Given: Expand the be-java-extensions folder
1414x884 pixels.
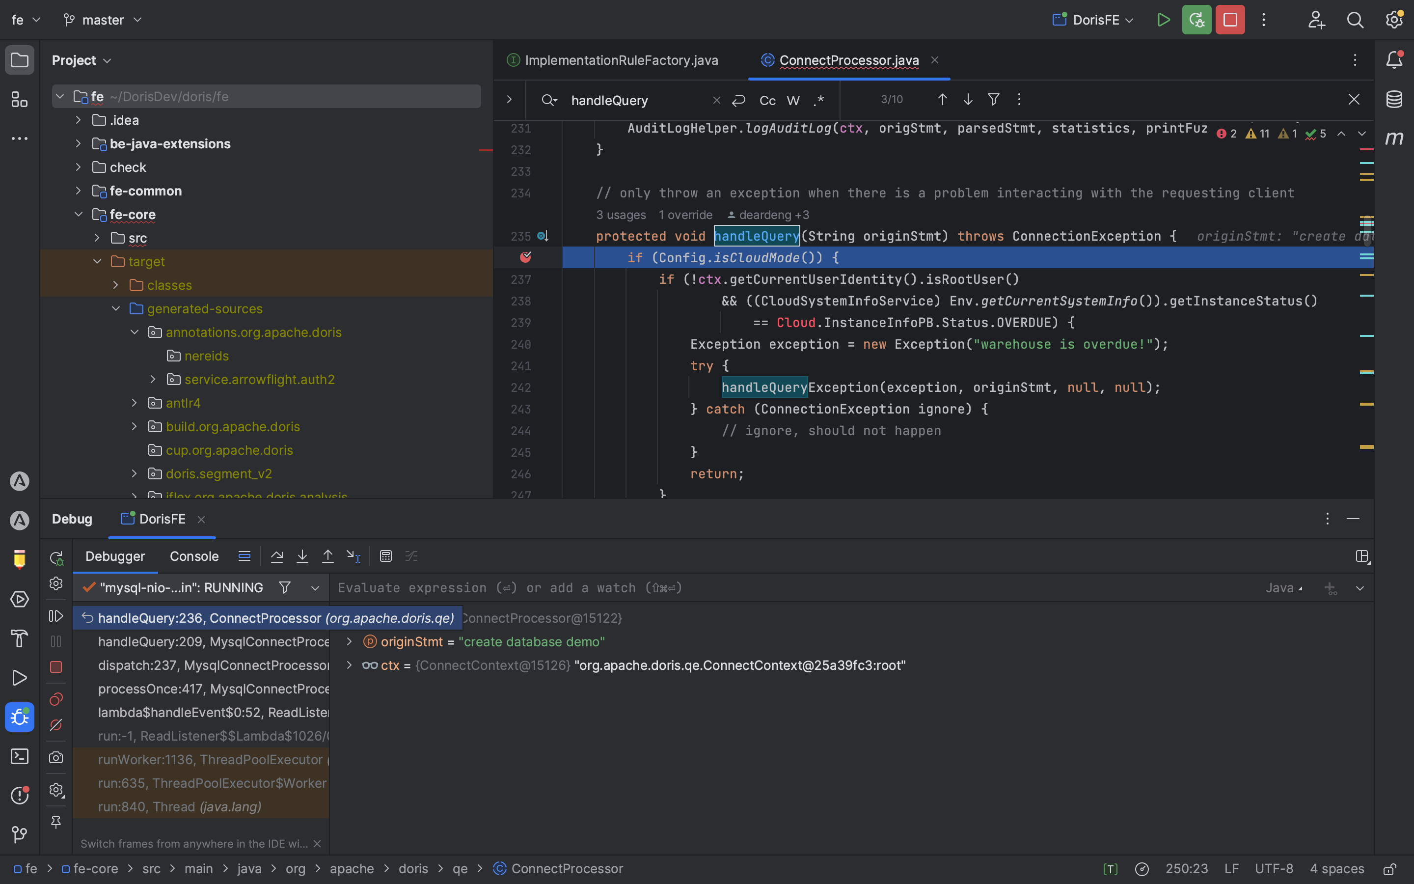Looking at the screenshot, I should [x=78, y=143].
